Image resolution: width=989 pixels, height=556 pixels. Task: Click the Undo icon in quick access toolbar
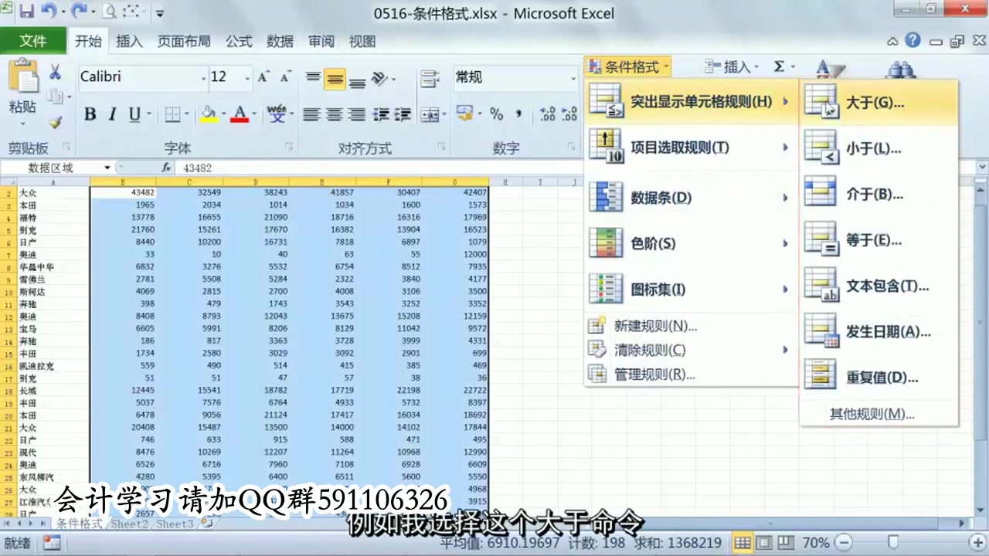[x=48, y=12]
